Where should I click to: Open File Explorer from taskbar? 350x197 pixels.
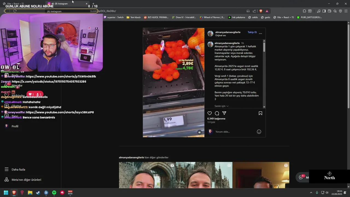click(30, 193)
